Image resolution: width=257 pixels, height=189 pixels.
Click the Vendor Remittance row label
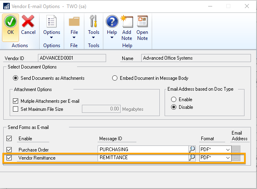pyautogui.click(x=37, y=158)
